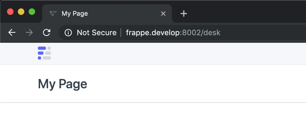The image size is (306, 137).
Task: Open site information via the circled i icon
Action: 68,33
